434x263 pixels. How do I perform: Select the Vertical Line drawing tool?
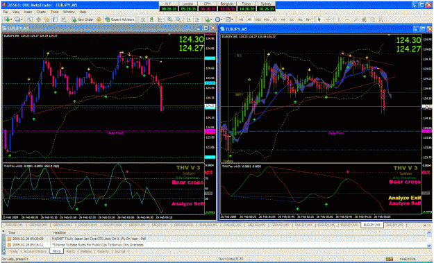tap(339, 19)
